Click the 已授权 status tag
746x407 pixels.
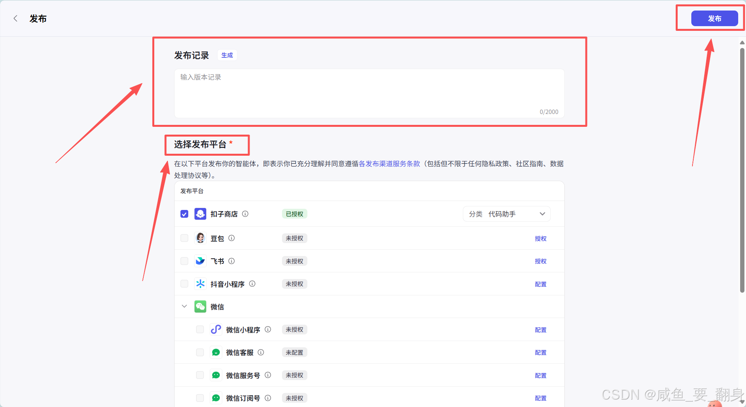294,214
